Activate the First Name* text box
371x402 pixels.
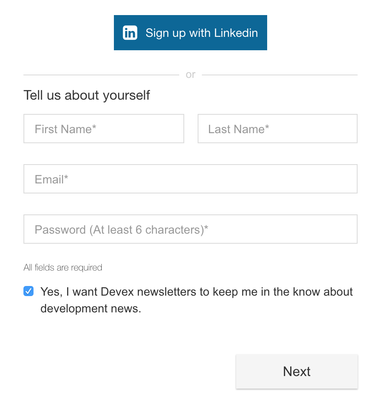pos(104,129)
